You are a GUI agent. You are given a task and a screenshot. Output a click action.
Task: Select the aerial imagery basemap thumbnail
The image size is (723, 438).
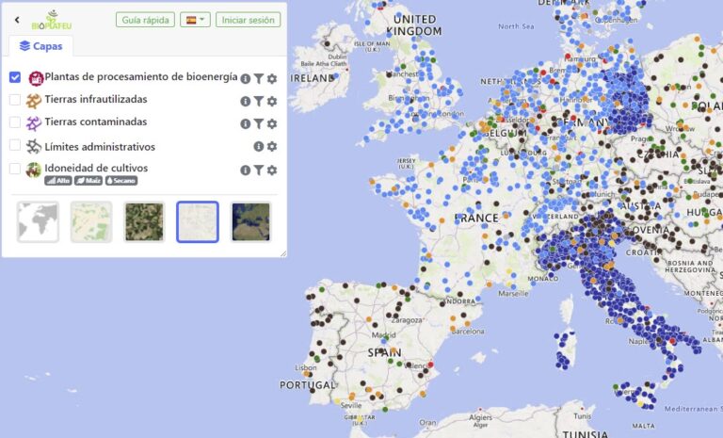point(144,222)
